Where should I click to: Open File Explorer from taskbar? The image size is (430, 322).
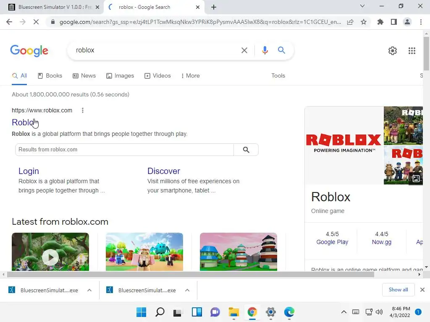coord(233,312)
